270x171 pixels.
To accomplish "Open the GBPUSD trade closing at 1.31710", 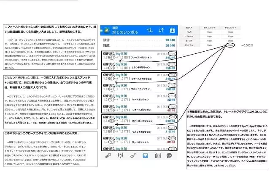I will pos(139,130).
